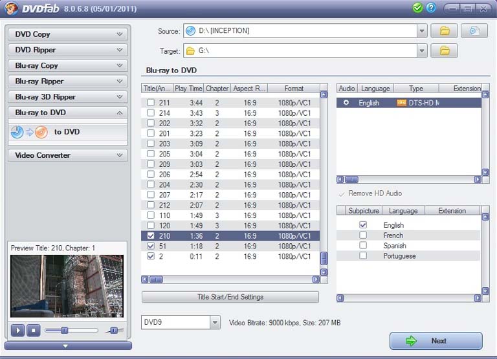Open the blue help question mark icon

click(x=431, y=8)
